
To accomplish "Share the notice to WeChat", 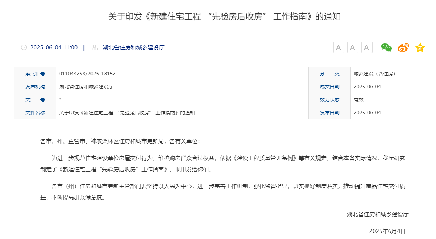I will coord(386,47).
